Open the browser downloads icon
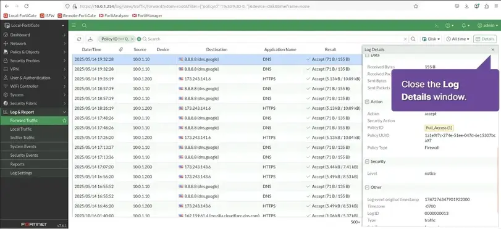Viewport: 501px width, 229px height. coord(467,6)
